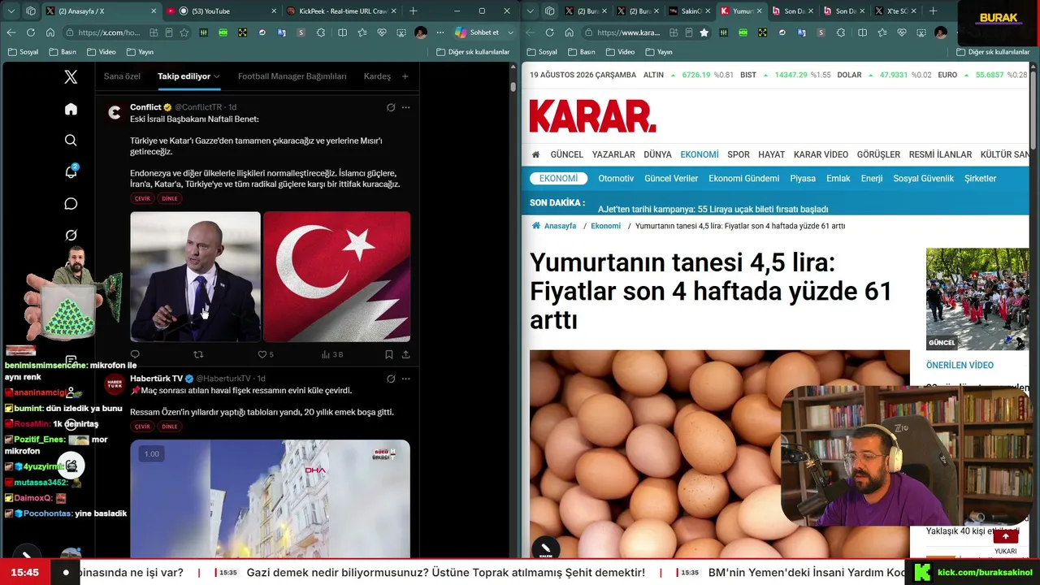The width and height of the screenshot is (1040, 585).
Task: Refresh the x.com page
Action: [x=30, y=32]
